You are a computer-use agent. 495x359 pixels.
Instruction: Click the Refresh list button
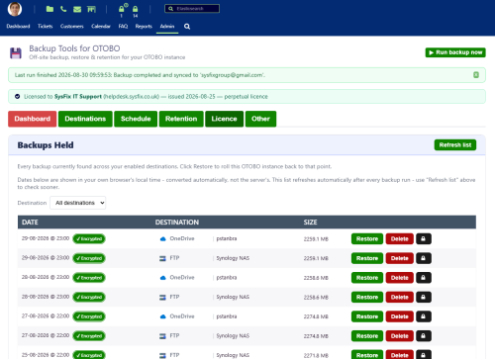[x=455, y=145]
